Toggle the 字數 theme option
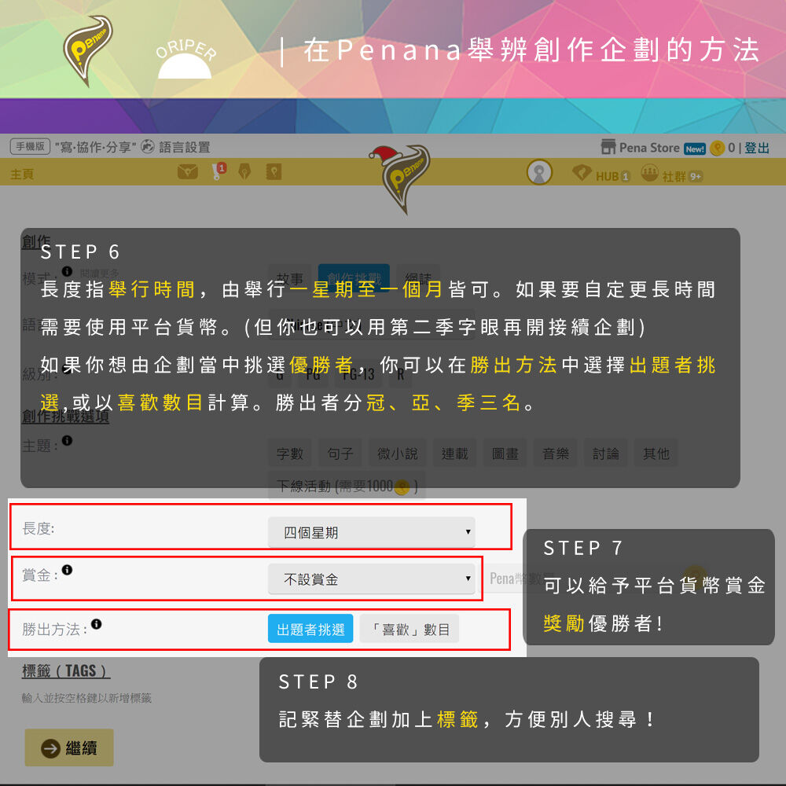The width and height of the screenshot is (786, 786). [290, 454]
